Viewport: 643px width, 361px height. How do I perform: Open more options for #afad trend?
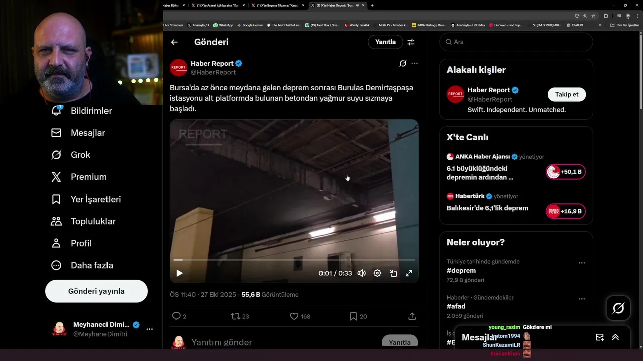coord(582,299)
